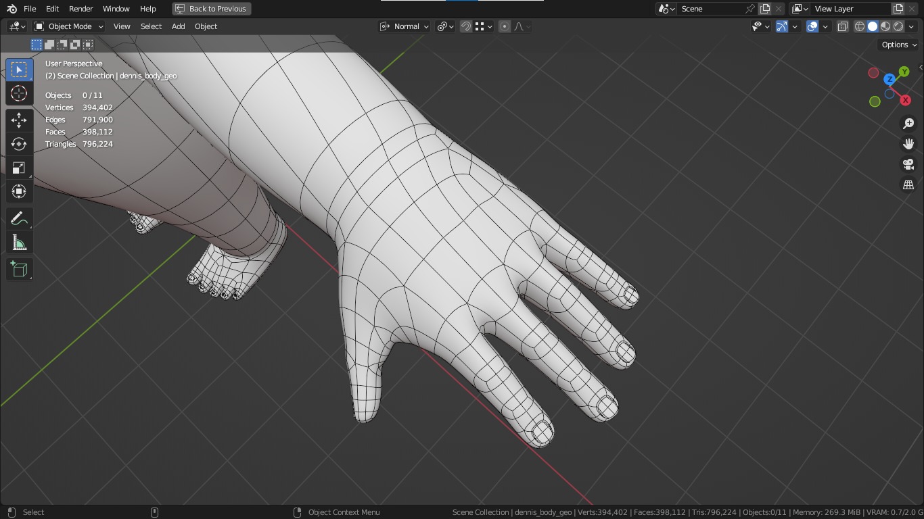Open the Overlays settings dropdown arrow
This screenshot has width=924, height=519.
pyautogui.click(x=825, y=26)
